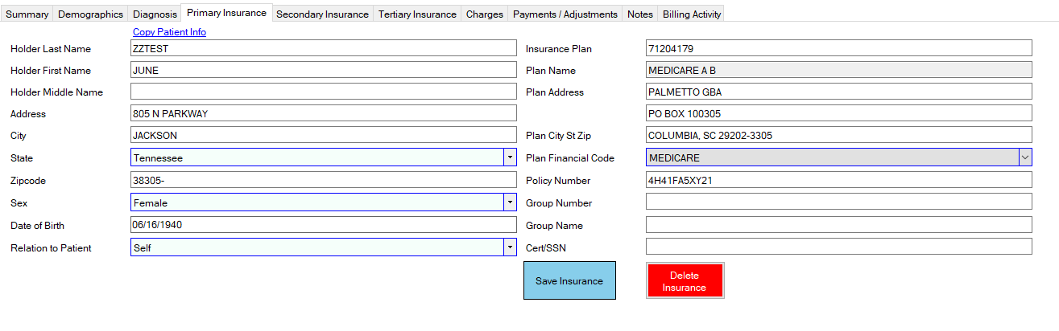This screenshot has width=1059, height=331.
Task: Click the Copy Patient Info link
Action: click(x=169, y=32)
